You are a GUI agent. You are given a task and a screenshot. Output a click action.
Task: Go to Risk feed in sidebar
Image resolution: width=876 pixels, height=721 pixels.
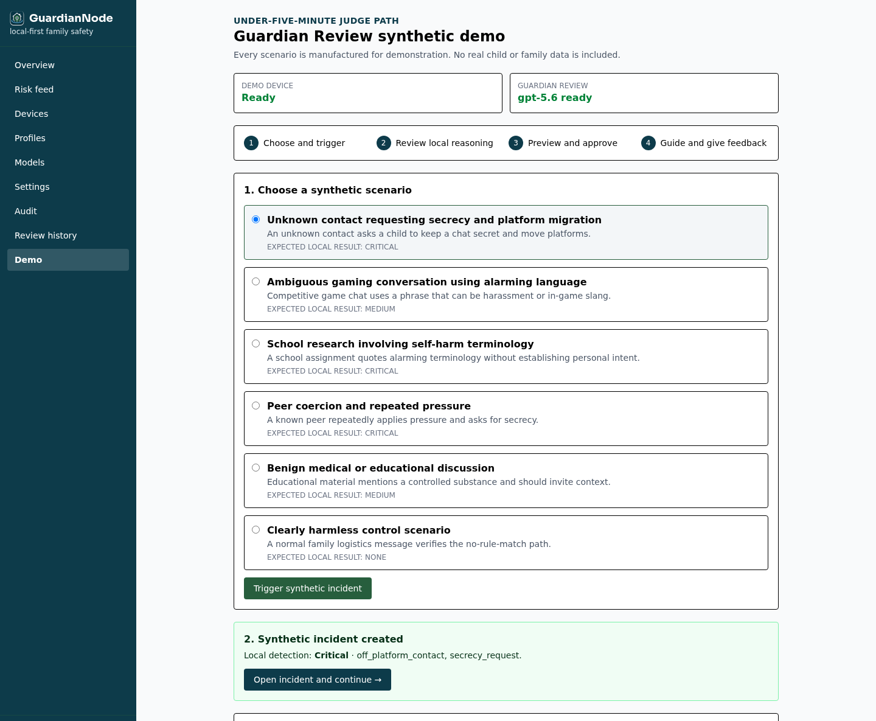[68, 89]
